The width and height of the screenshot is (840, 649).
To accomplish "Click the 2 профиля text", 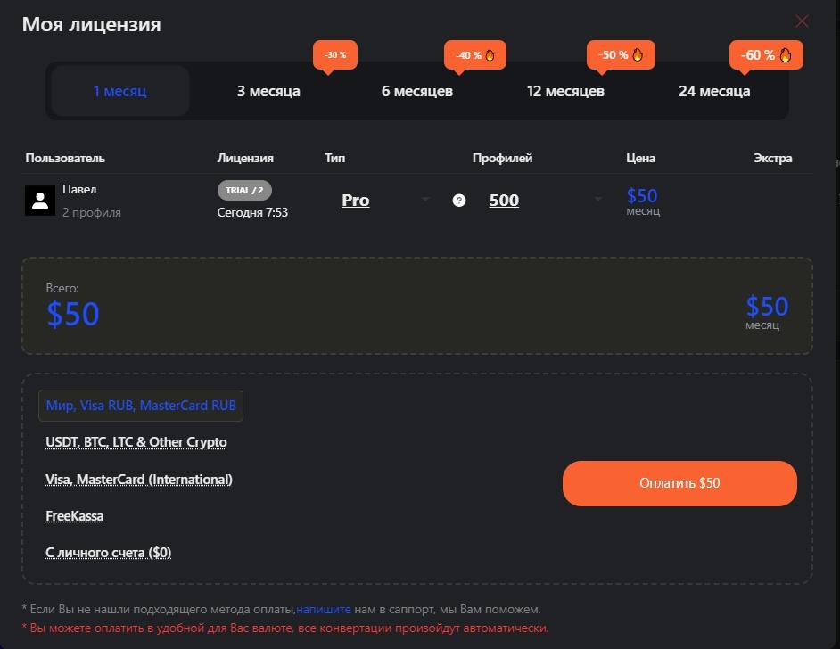I will tap(92, 212).
